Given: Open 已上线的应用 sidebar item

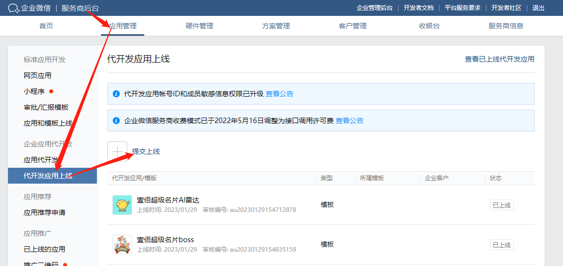Looking at the screenshot, I should [44, 249].
